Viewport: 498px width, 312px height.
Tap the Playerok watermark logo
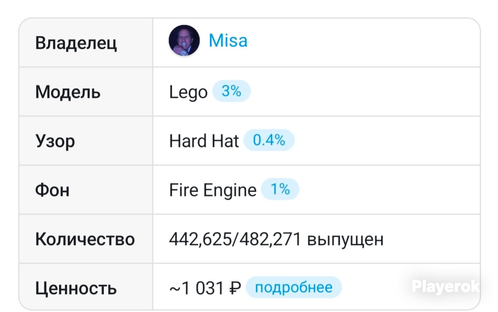click(446, 286)
